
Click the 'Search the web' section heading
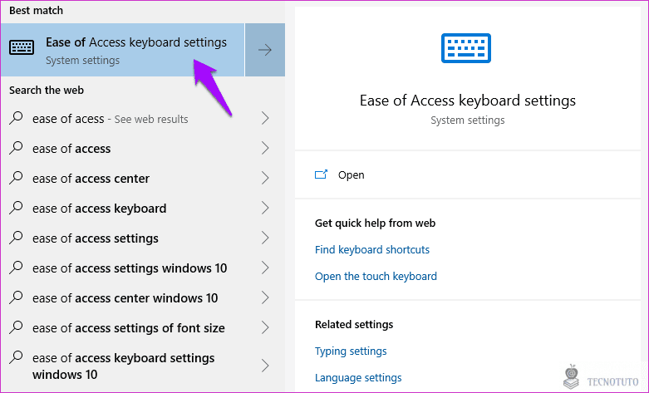[47, 91]
